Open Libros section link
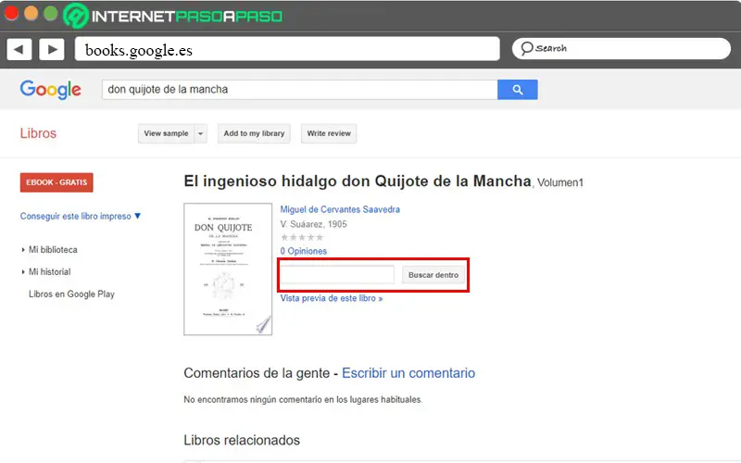The image size is (741, 463). (38, 133)
